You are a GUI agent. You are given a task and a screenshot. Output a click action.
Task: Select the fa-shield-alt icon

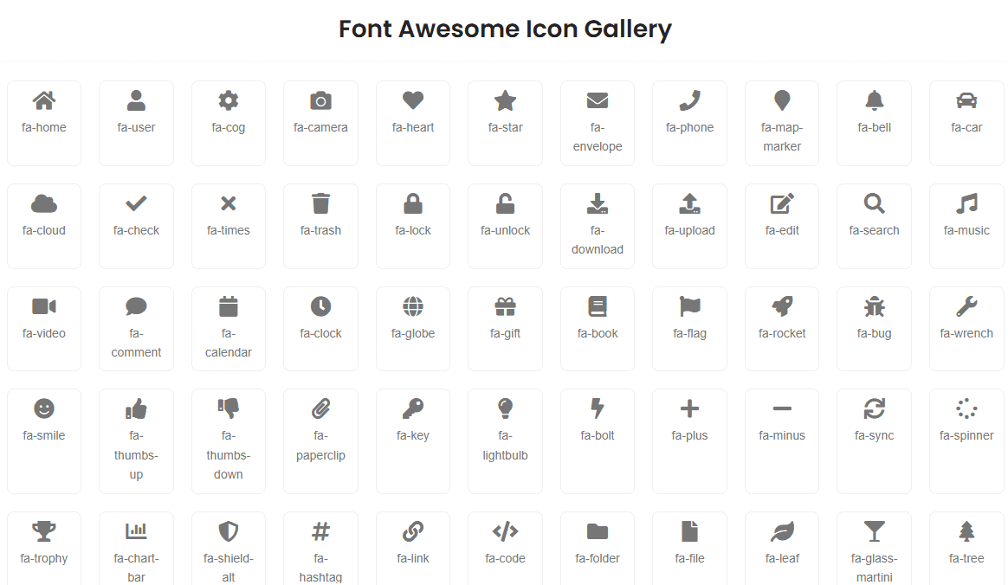[x=229, y=531]
